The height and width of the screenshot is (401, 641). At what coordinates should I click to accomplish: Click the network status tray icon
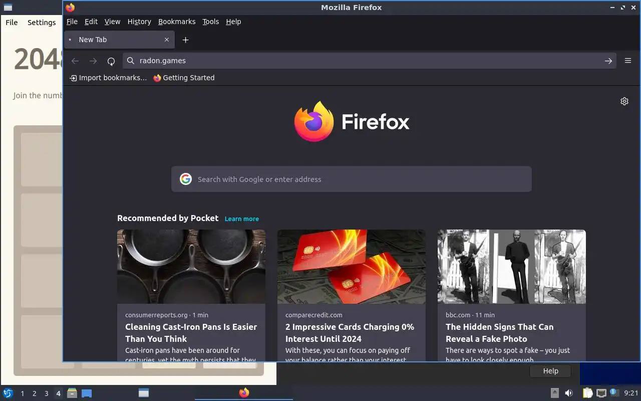[x=601, y=393]
